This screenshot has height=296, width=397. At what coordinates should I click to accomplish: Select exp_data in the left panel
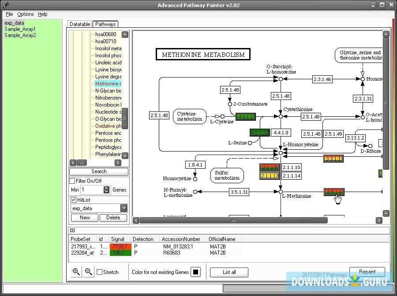pyautogui.click(x=14, y=23)
